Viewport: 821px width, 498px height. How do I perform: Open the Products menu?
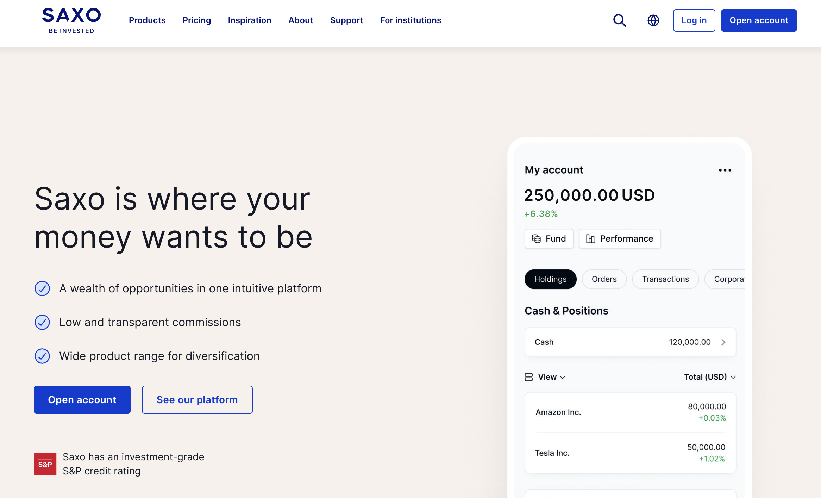click(x=147, y=20)
